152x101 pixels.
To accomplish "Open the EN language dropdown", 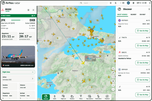I will [122, 3].
